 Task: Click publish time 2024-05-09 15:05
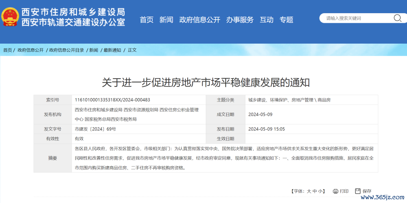pos(266,129)
